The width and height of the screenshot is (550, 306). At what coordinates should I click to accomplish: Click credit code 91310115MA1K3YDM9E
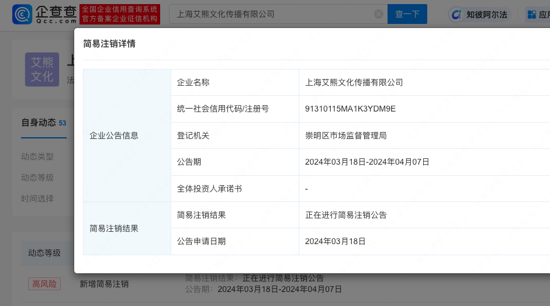[x=350, y=109]
